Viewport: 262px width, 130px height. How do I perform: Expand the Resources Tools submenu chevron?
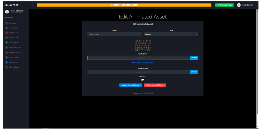pos(25,48)
